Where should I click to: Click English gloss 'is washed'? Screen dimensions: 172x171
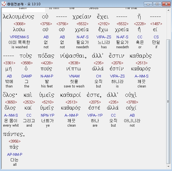(20, 47)
